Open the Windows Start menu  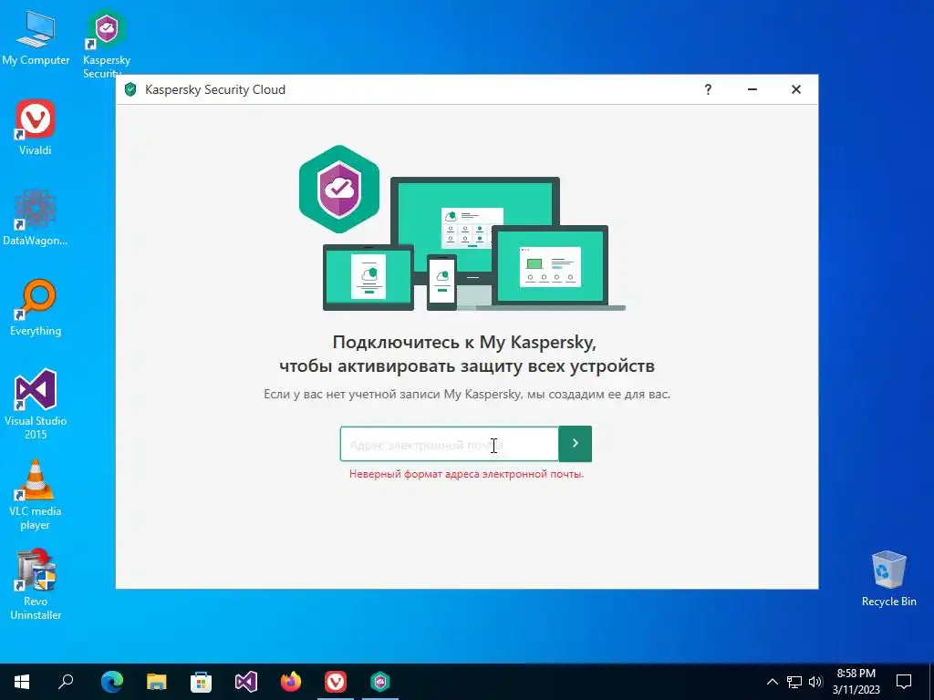click(22, 682)
